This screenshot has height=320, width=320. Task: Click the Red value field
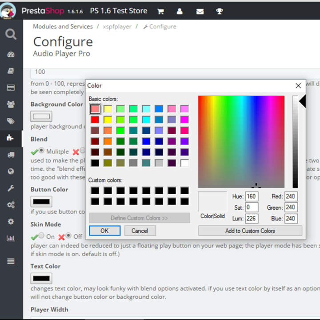[x=291, y=196]
